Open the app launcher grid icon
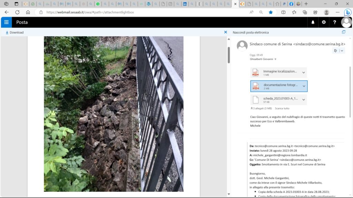353x198 pixels. pyautogui.click(x=6, y=22)
